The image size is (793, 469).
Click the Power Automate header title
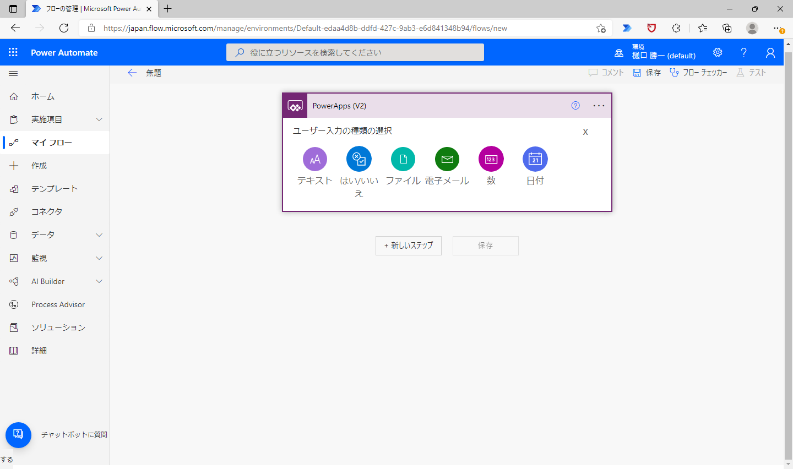pyautogui.click(x=64, y=53)
